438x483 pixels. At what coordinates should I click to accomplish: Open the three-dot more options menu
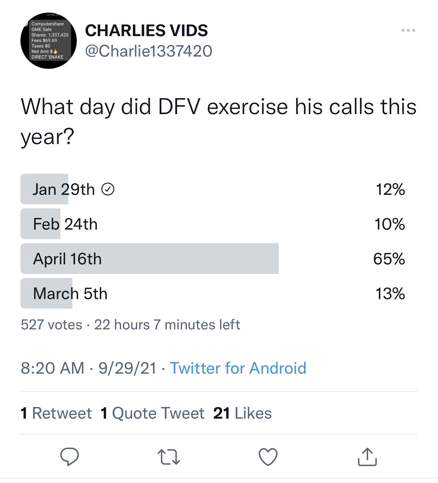point(408,30)
